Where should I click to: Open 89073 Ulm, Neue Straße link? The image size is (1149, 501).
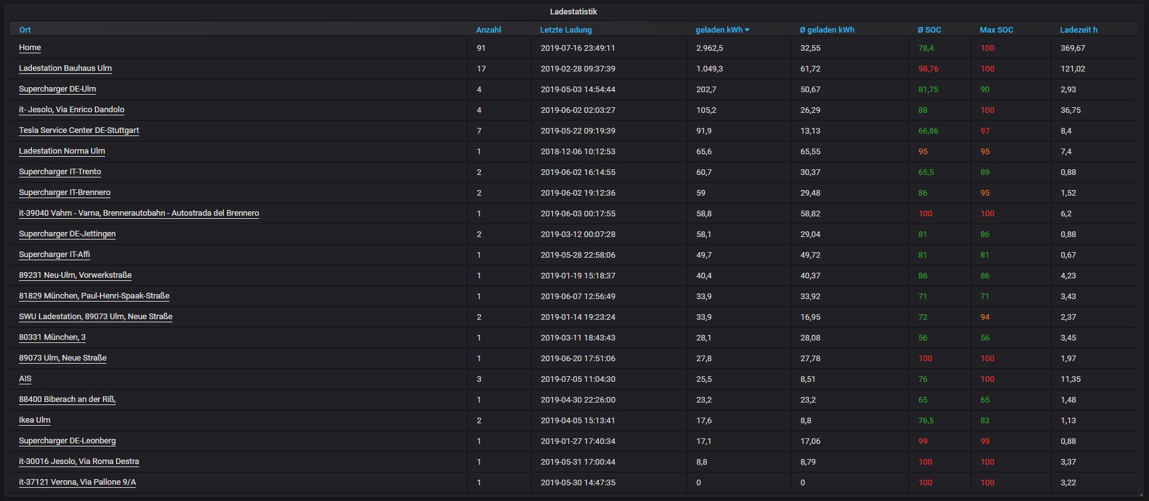tap(63, 358)
